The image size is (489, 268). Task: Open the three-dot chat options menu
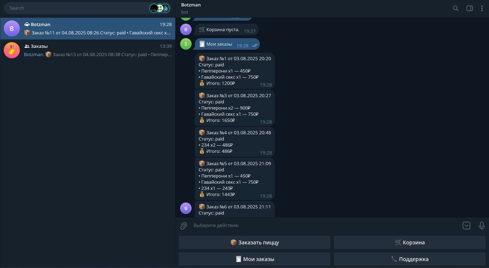click(x=482, y=8)
